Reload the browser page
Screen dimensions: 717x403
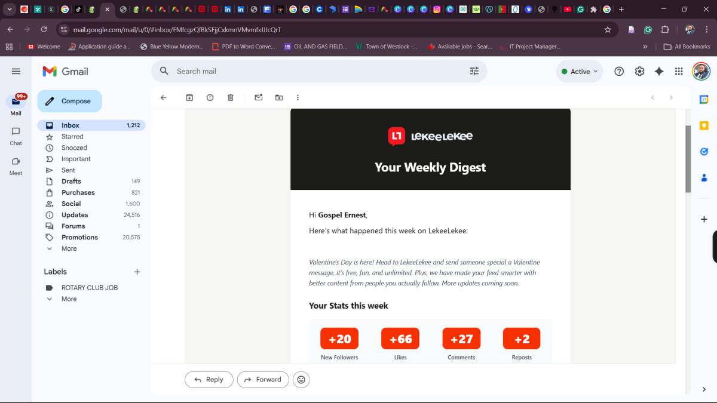click(44, 29)
